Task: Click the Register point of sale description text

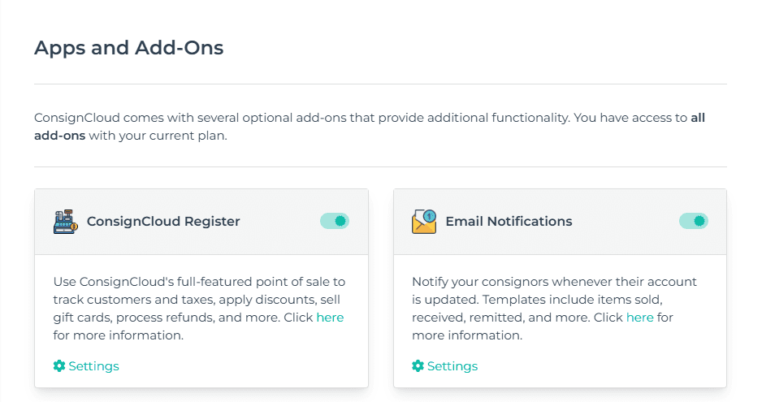Action: 199,308
